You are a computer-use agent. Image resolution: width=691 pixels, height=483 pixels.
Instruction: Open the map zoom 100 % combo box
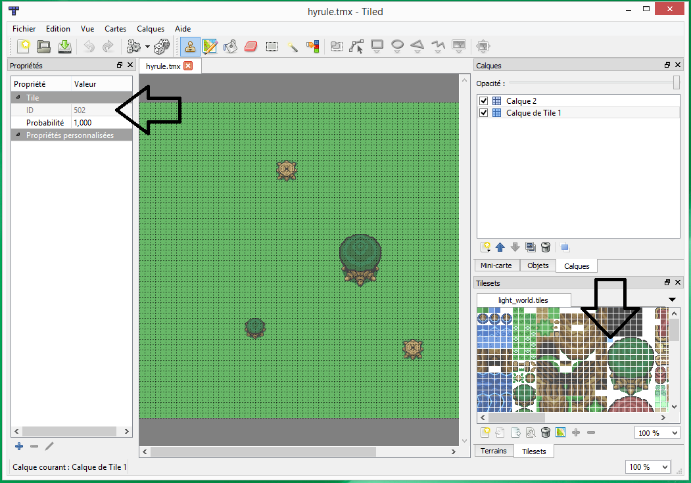click(x=648, y=467)
